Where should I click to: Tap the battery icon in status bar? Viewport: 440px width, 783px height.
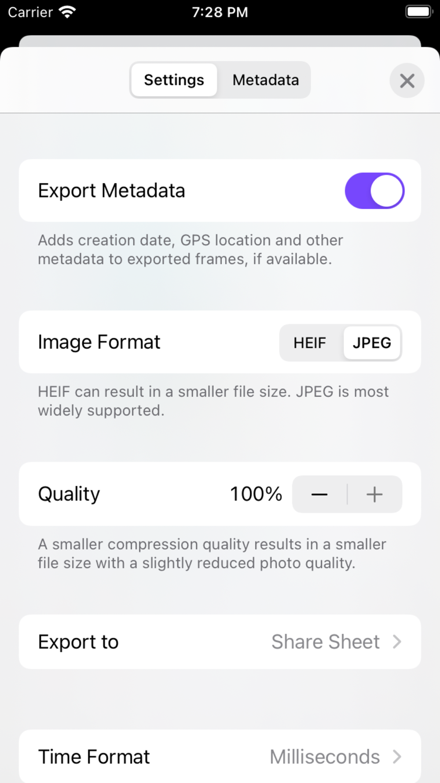418,12
